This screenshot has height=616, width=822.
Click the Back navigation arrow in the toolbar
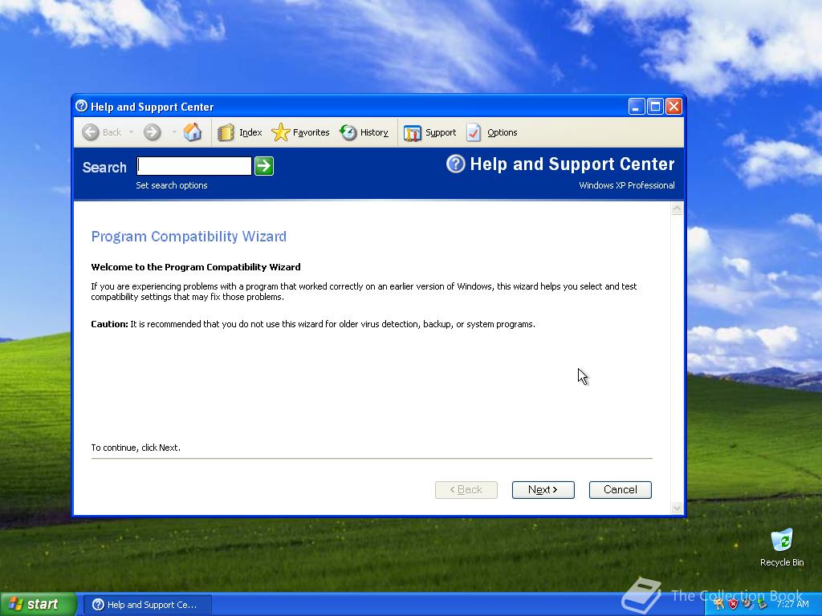tap(90, 132)
